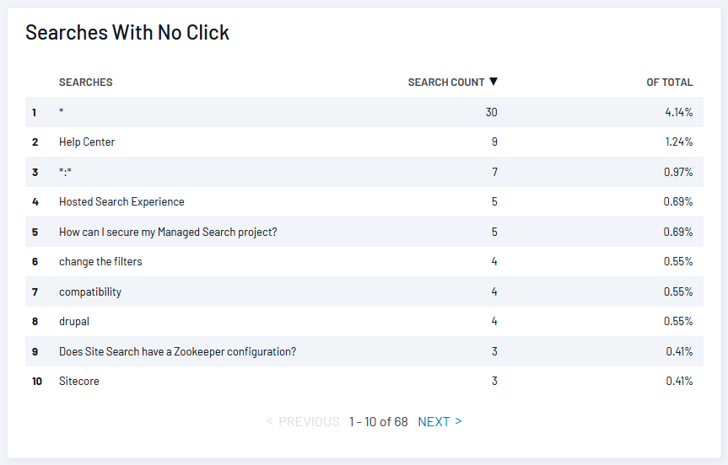Select the 'change the filters' row

click(364, 261)
